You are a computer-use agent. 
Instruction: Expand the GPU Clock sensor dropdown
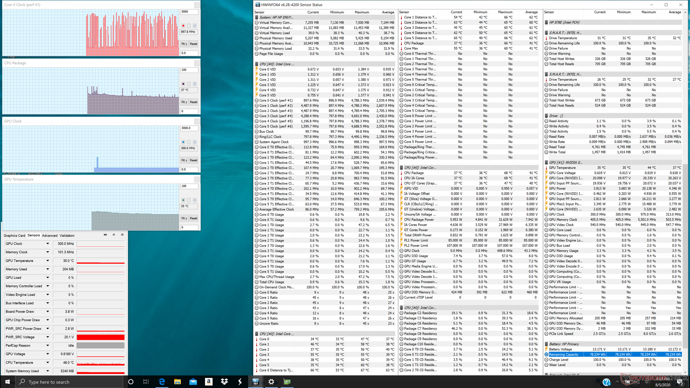click(47, 244)
